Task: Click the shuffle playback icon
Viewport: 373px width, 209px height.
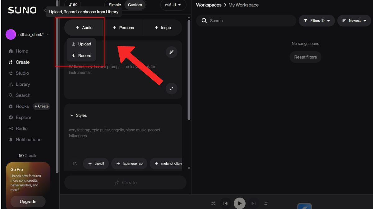Action: (x=213, y=203)
